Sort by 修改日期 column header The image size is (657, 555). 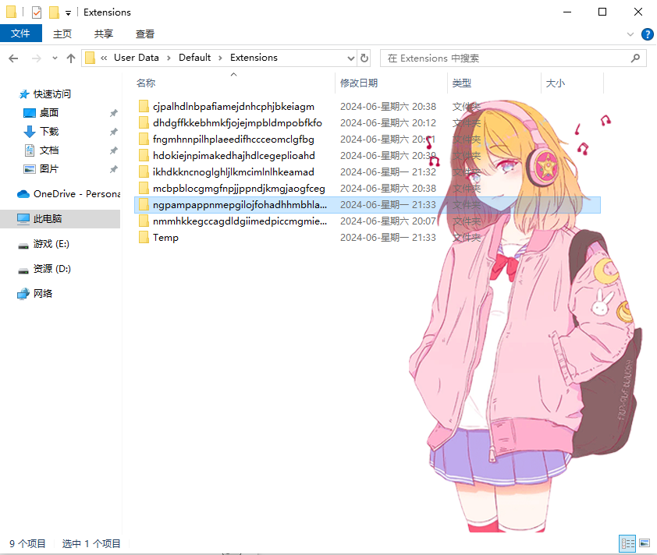(359, 83)
